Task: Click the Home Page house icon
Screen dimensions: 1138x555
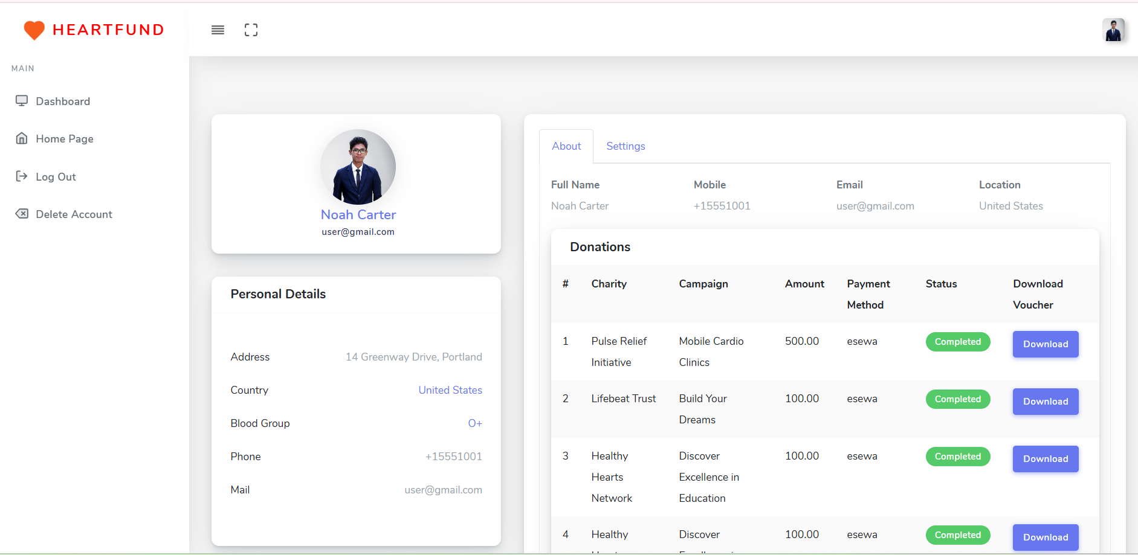Action: pos(22,138)
